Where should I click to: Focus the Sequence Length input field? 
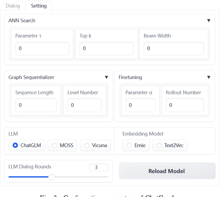click(36, 105)
